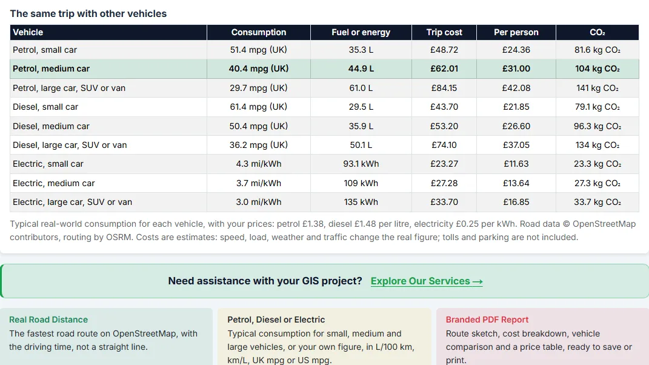Click the 35.9 L fuel cell
This screenshot has width=649, height=365.
(361, 126)
